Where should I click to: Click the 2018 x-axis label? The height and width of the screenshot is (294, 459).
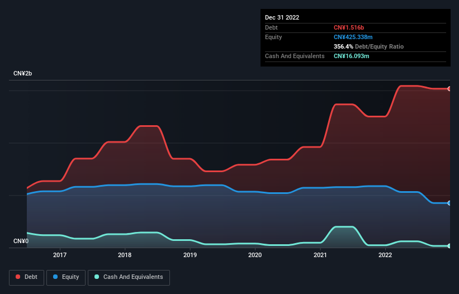coord(125,255)
